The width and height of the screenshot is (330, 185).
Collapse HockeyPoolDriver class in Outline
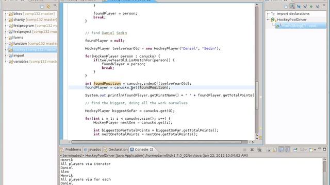(x=268, y=20)
